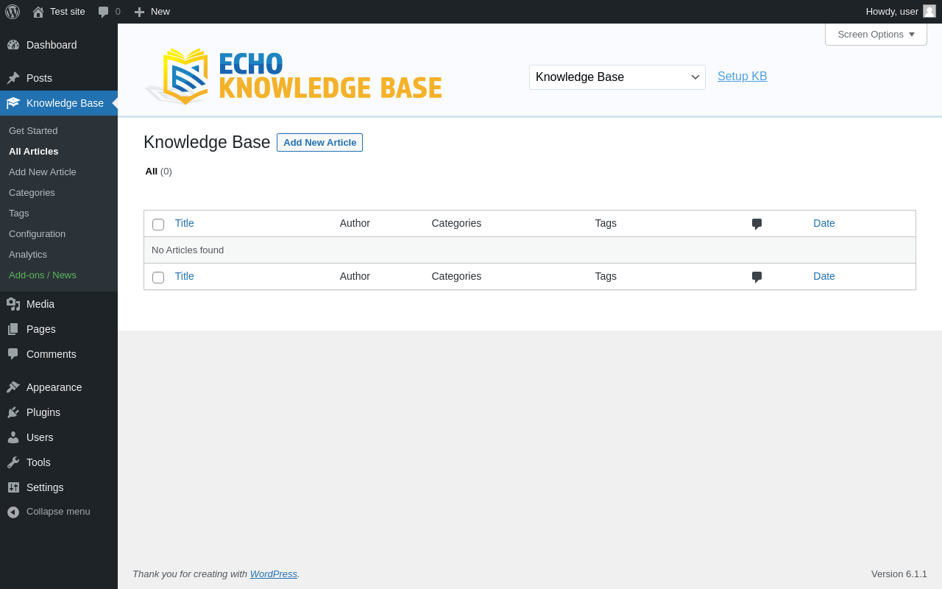Click the Users person icon

click(x=13, y=437)
